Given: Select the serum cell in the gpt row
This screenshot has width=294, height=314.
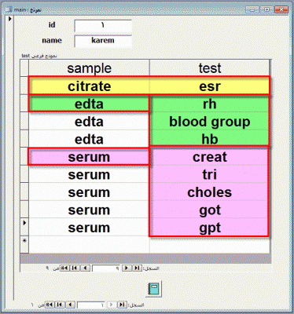Looking at the screenshot, I should coord(89,228).
